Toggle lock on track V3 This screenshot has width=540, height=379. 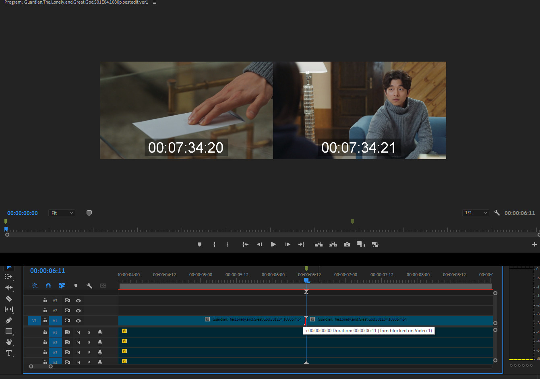click(45, 300)
